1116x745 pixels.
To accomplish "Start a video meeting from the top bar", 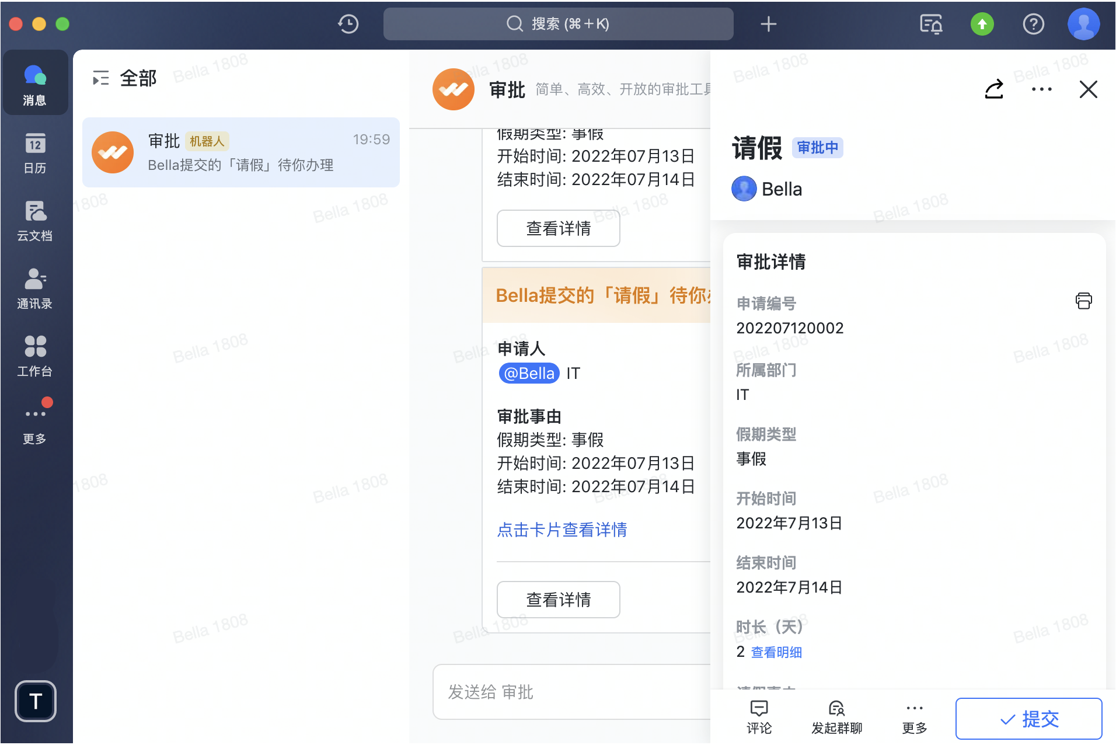I will pyautogui.click(x=930, y=24).
